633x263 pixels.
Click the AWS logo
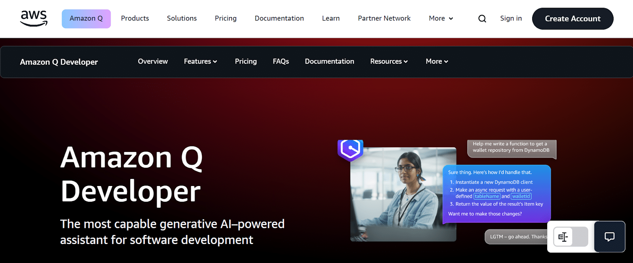(34, 19)
